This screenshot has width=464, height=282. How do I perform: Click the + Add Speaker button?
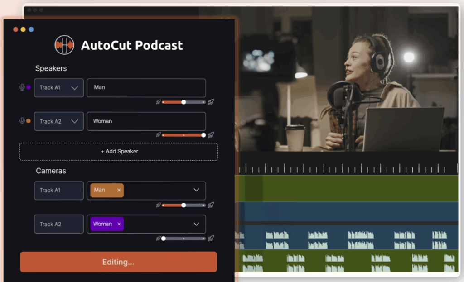coord(119,152)
